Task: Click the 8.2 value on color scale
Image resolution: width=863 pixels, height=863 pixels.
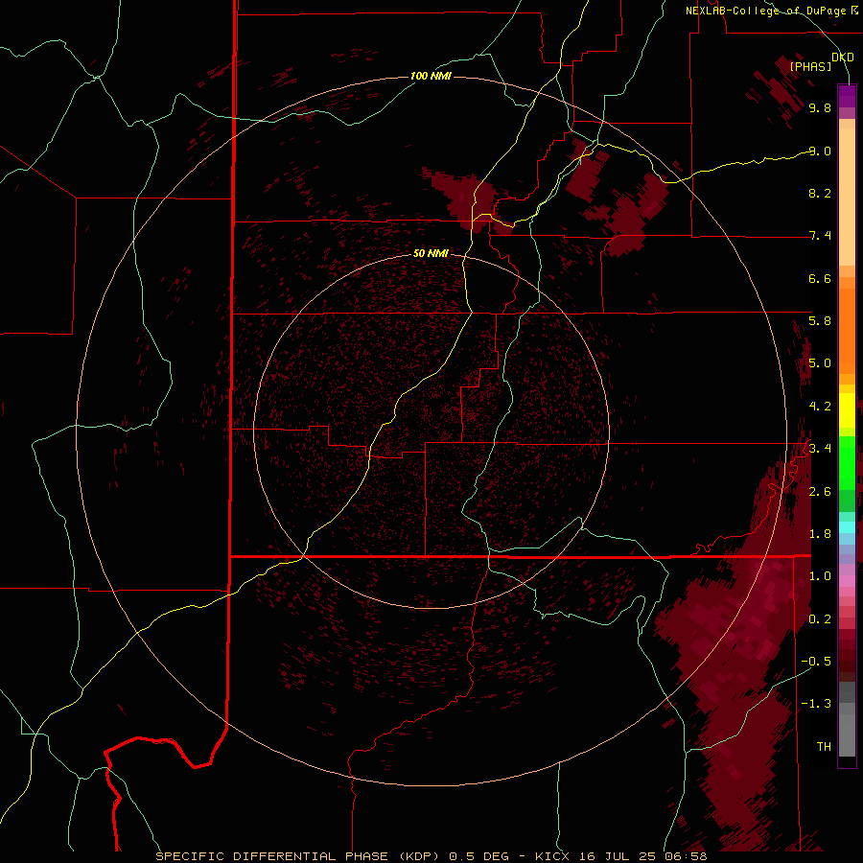Action: [x=820, y=193]
